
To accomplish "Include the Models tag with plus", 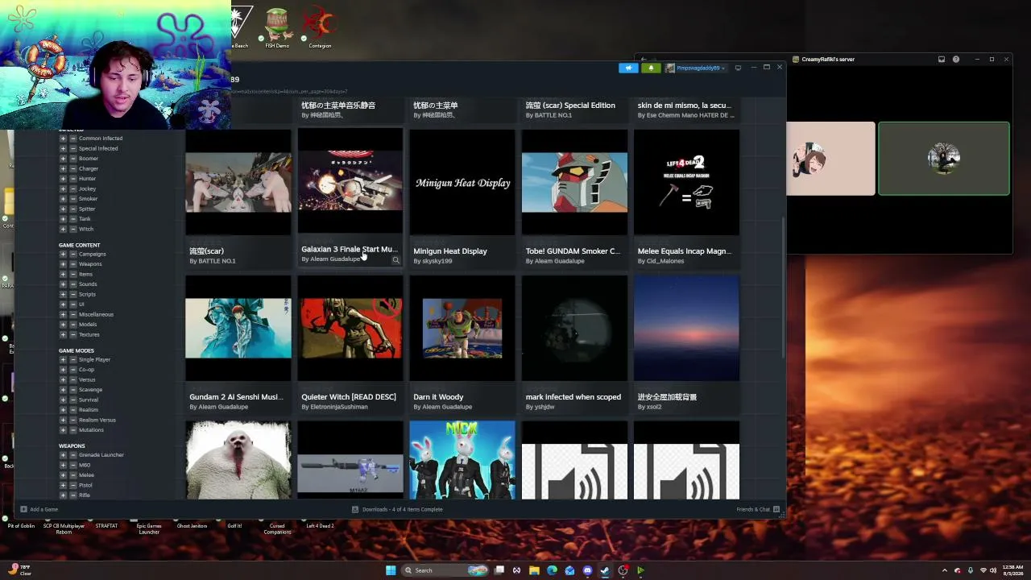I will [x=63, y=325].
